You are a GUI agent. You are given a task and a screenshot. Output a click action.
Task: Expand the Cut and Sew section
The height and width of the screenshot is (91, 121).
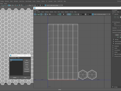[x=113, y=50]
